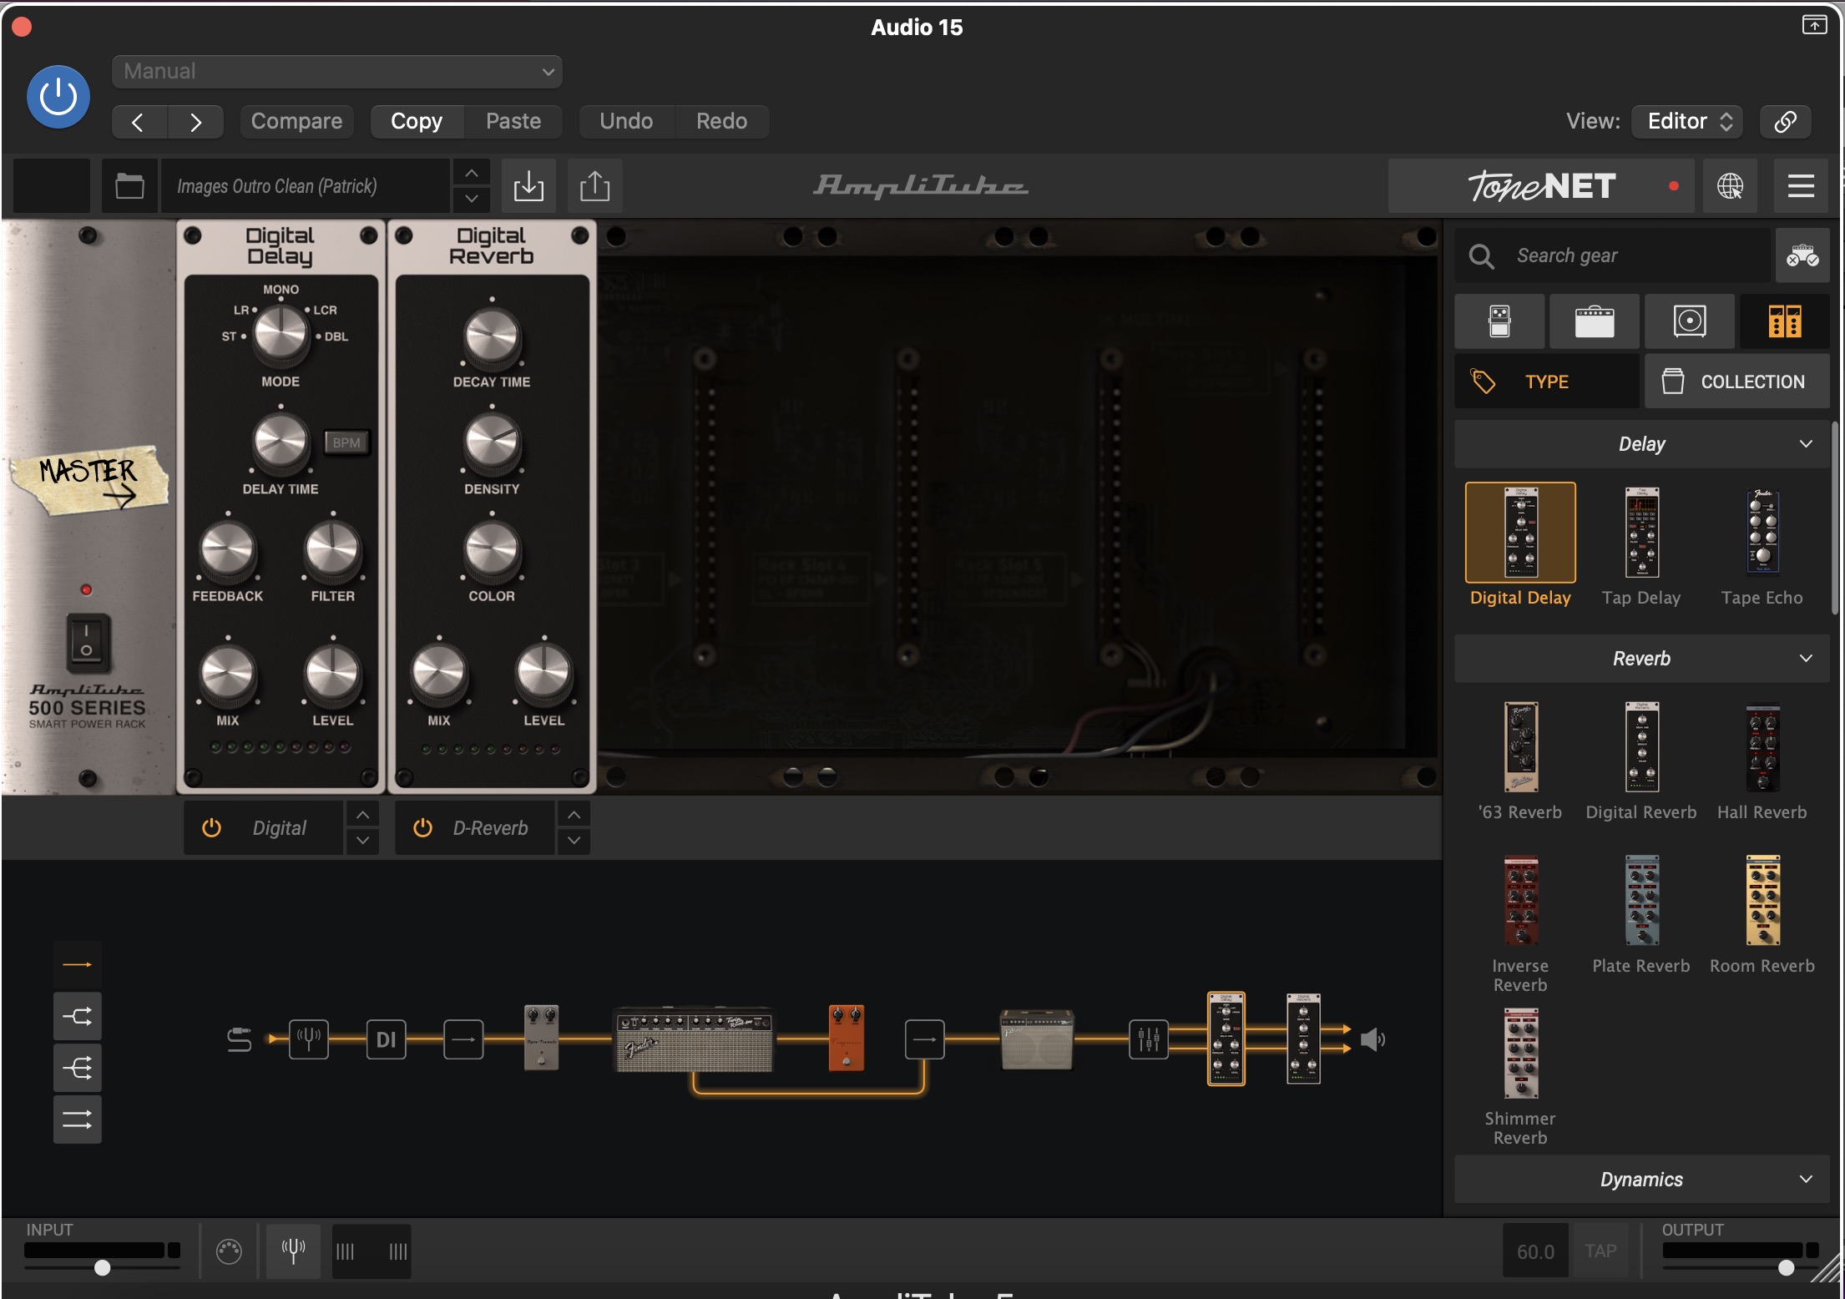The width and height of the screenshot is (1845, 1299).
Task: Go to previous preset arrow
Action: click(139, 122)
